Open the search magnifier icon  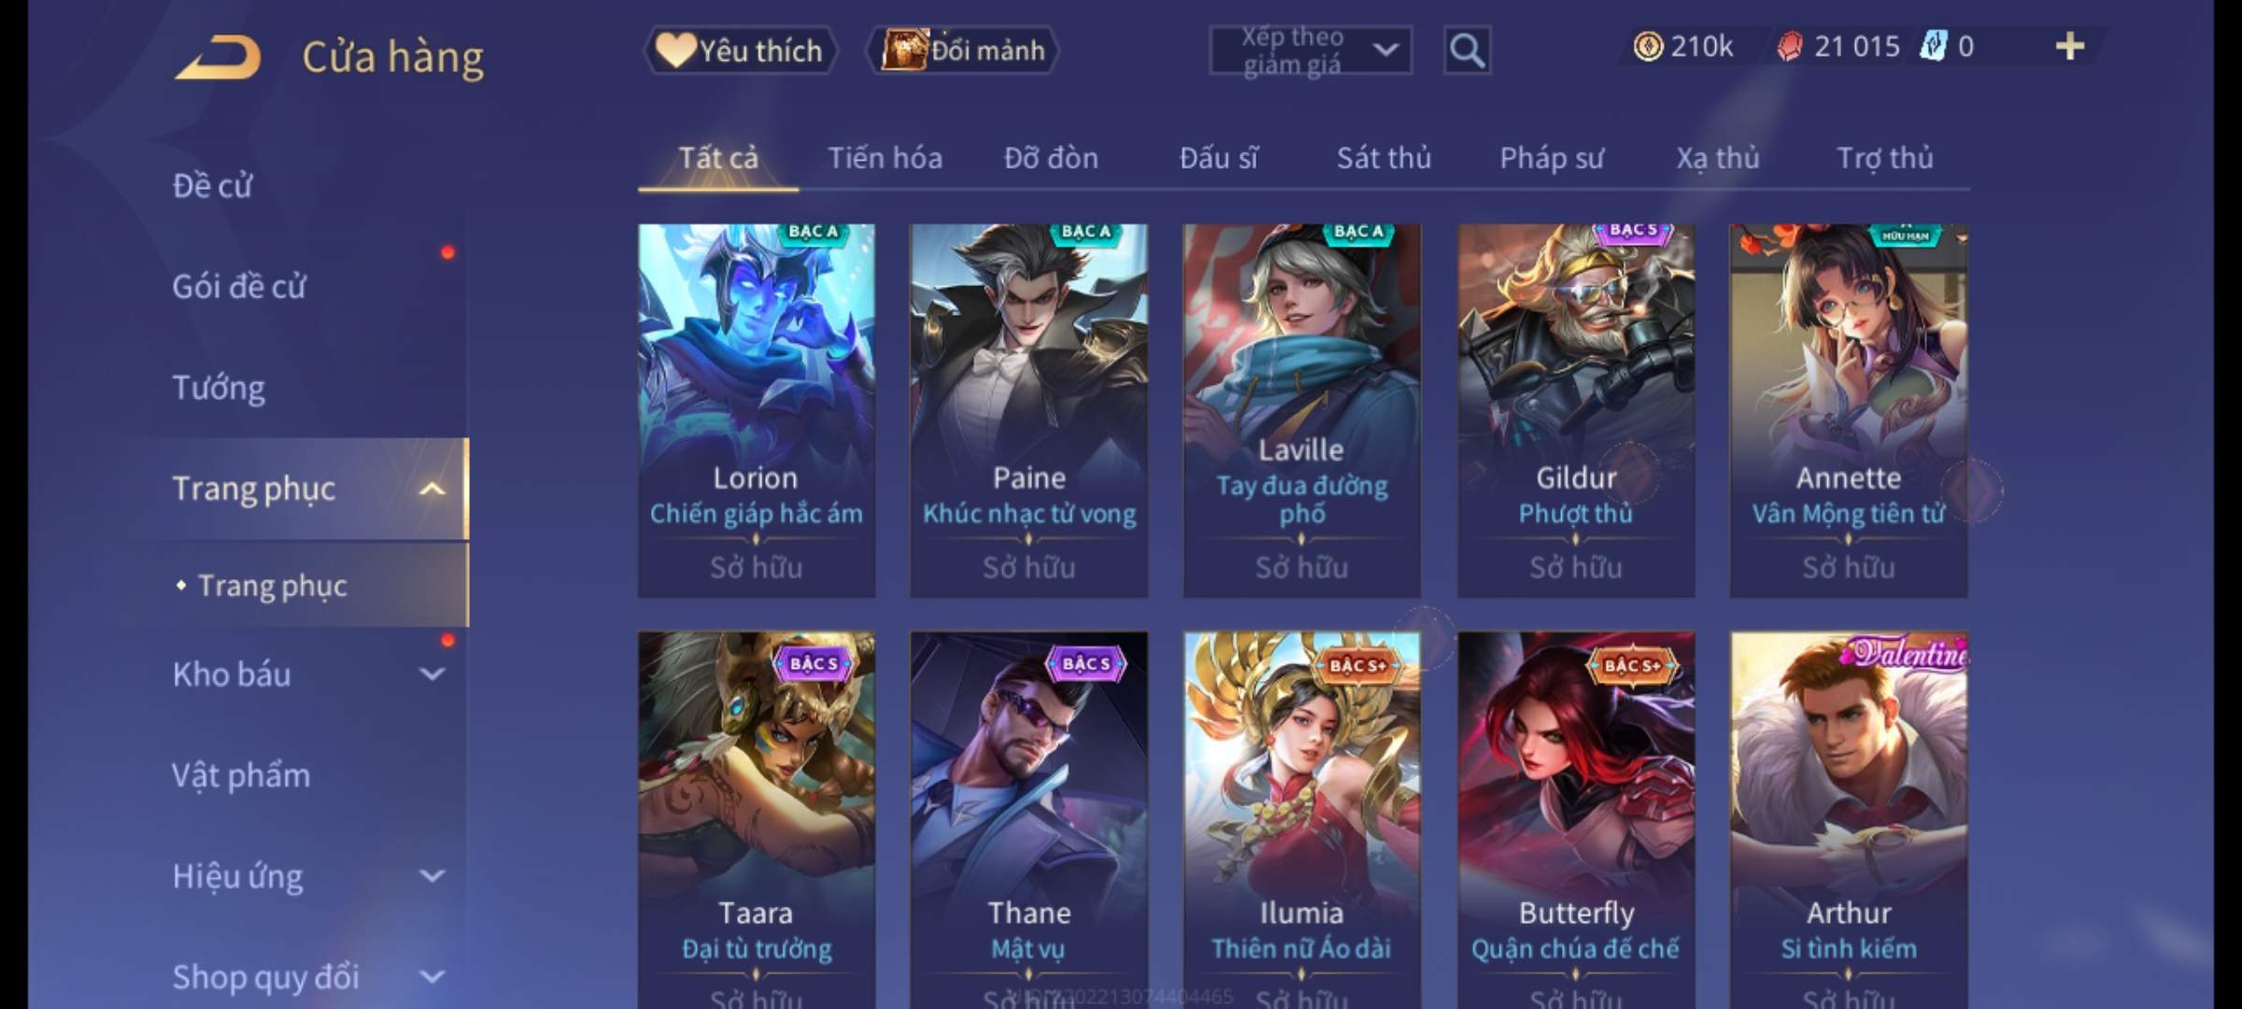[1467, 50]
